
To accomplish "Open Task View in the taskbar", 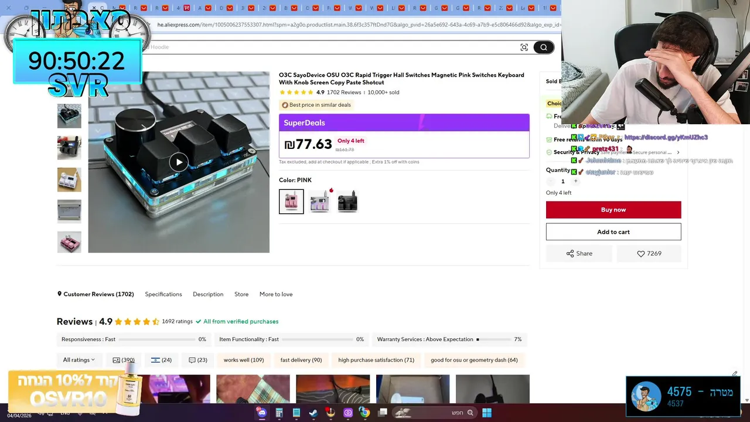I will 383,413.
